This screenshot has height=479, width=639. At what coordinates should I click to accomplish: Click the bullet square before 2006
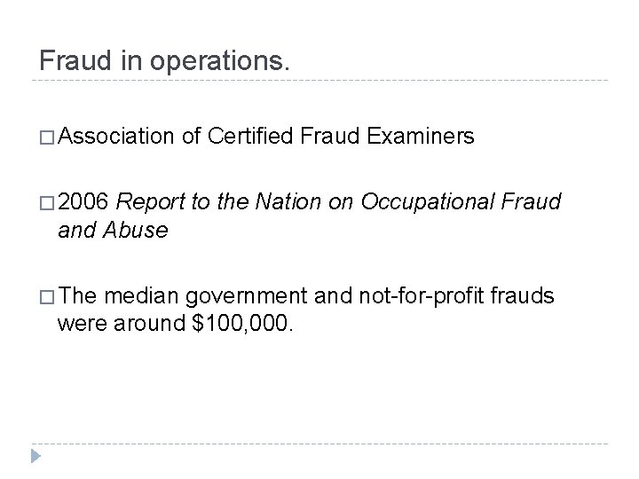point(48,202)
